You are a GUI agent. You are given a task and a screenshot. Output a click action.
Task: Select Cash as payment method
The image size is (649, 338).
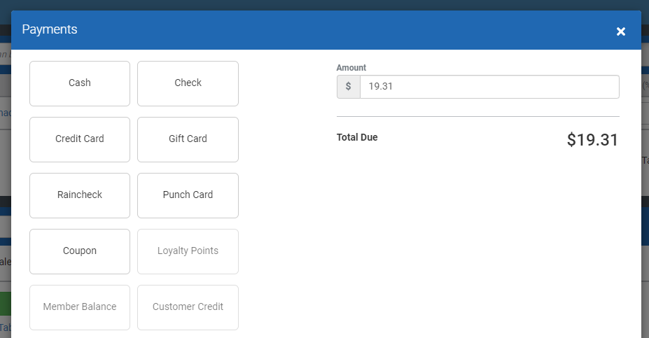tap(80, 83)
